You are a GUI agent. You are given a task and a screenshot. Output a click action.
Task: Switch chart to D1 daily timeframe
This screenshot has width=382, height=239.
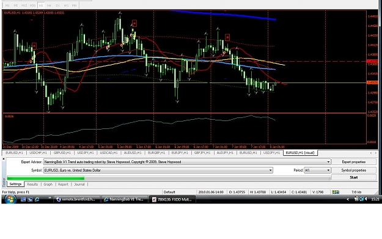click(x=57, y=5)
